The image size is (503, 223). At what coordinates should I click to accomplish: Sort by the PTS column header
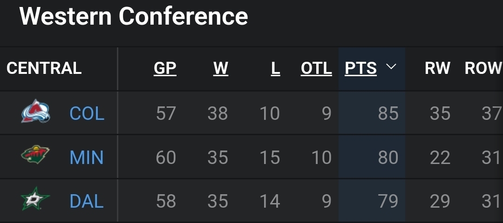point(360,68)
